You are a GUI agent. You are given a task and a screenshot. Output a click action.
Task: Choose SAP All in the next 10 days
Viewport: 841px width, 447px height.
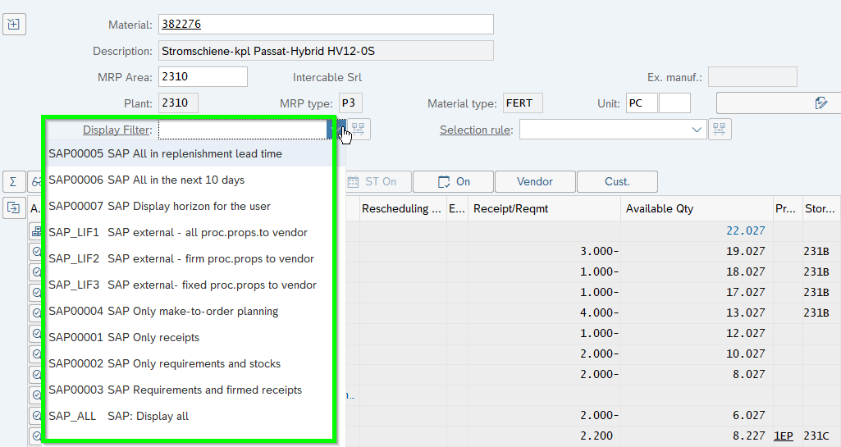[x=146, y=180]
